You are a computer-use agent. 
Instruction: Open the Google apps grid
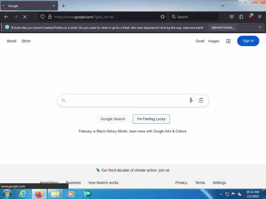click(x=228, y=41)
